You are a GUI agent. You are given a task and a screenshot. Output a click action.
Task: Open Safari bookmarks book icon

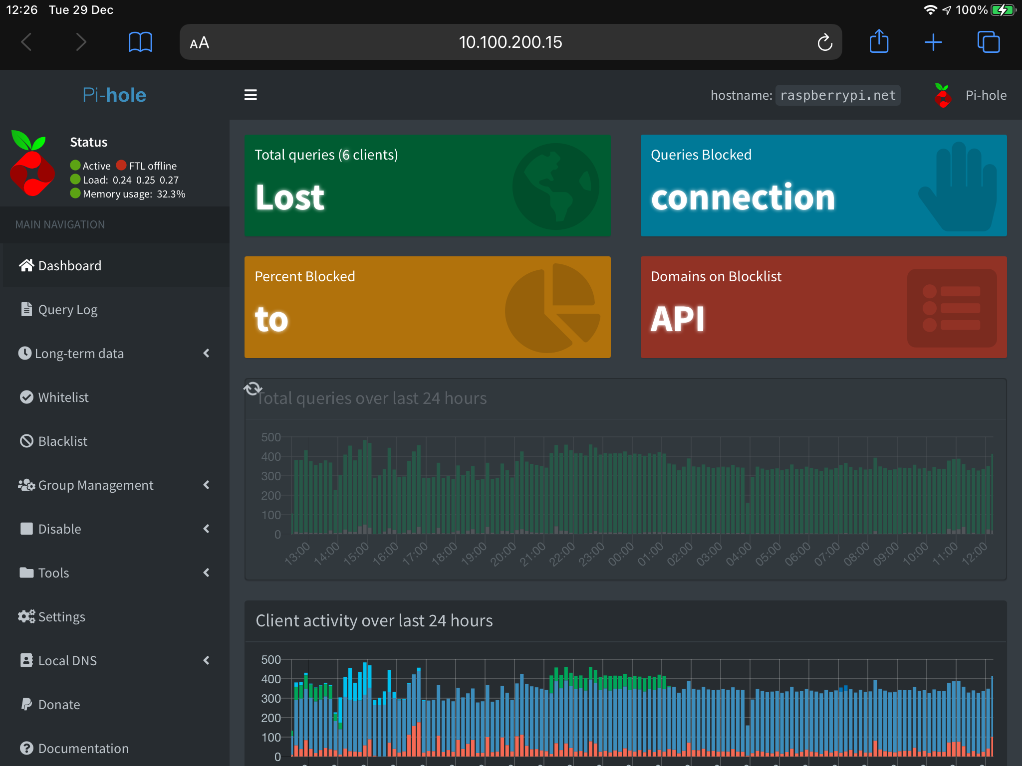point(140,42)
